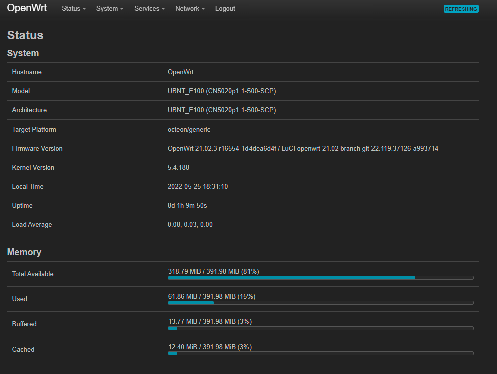Click the Local Time value
The height and width of the screenshot is (374, 497).
[x=197, y=187]
